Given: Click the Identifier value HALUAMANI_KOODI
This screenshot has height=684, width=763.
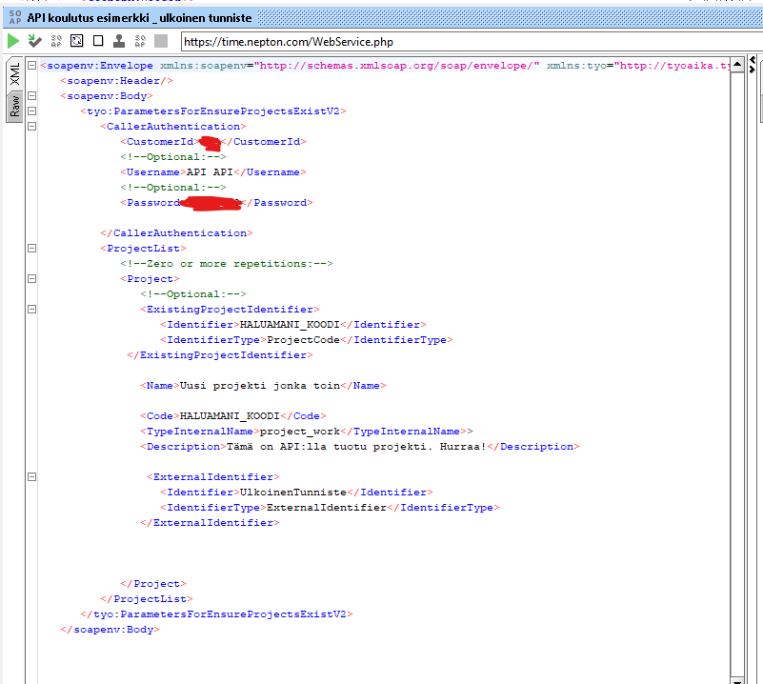Looking at the screenshot, I should (x=290, y=325).
